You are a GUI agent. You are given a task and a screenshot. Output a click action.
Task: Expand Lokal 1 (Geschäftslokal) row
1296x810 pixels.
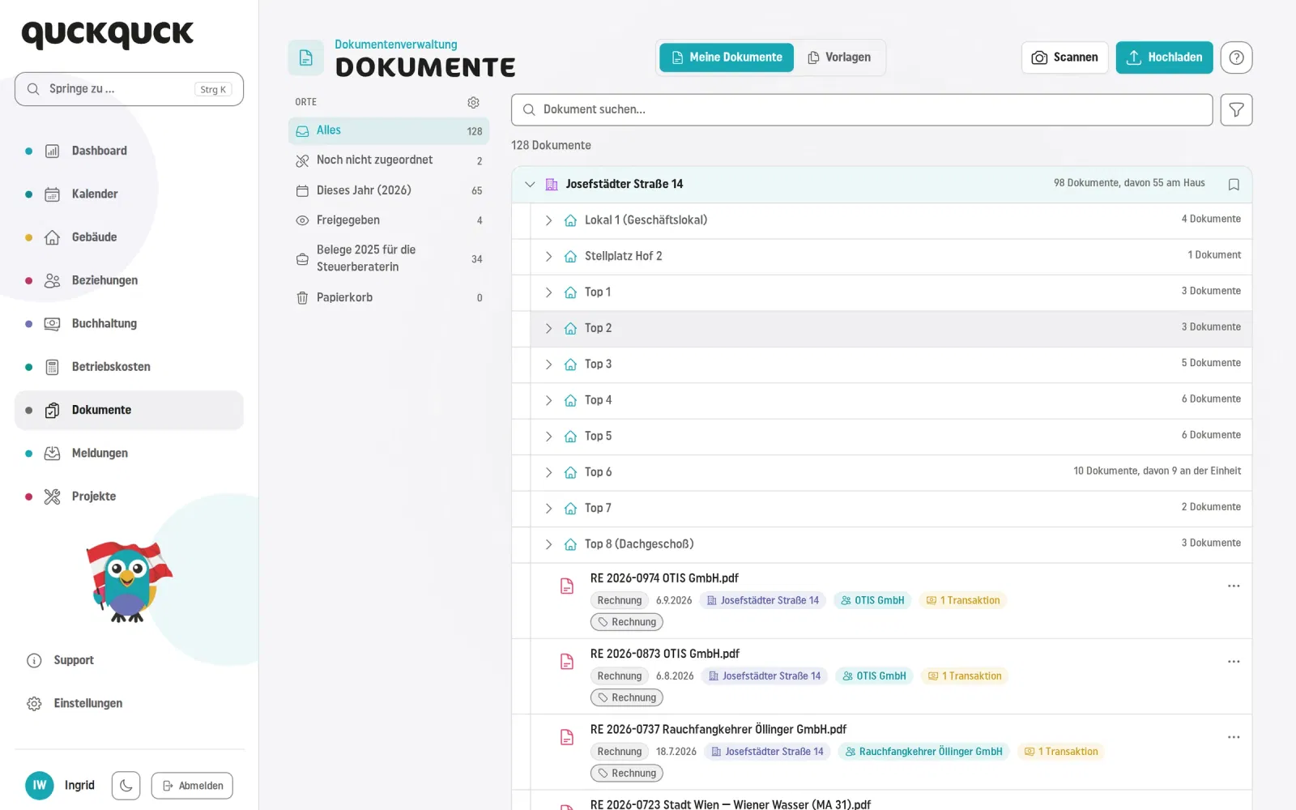click(x=548, y=220)
